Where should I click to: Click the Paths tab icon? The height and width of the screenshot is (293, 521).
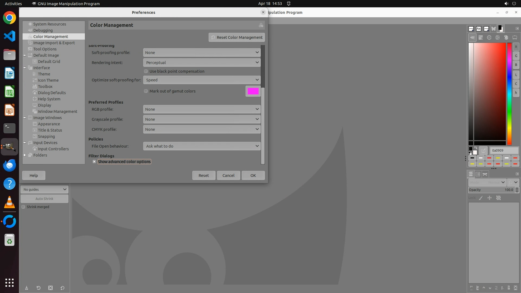(485, 174)
